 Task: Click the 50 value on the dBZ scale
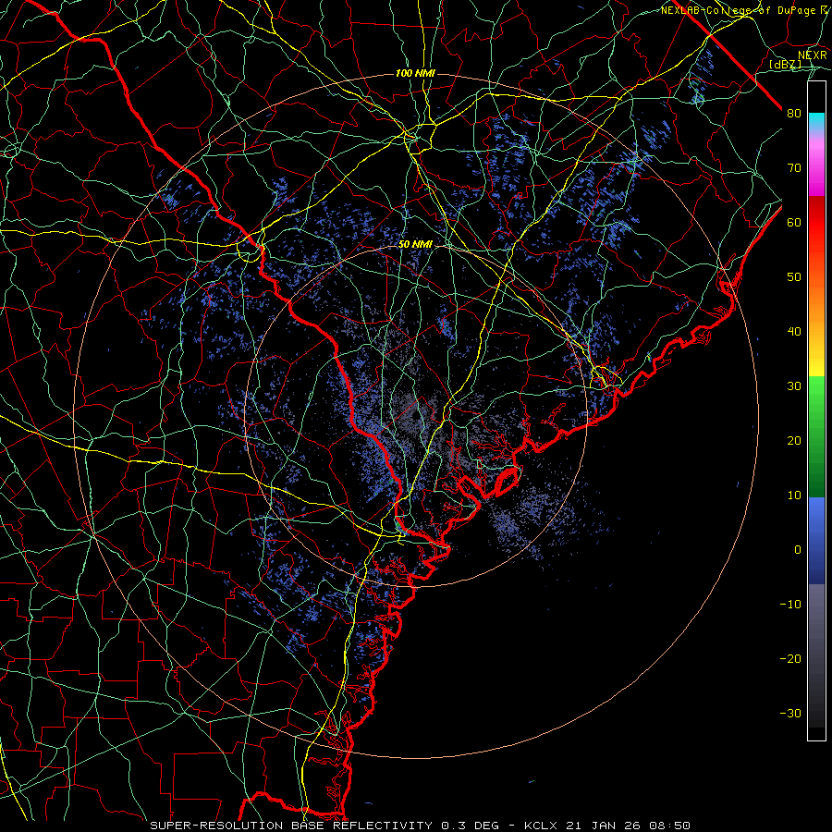point(794,277)
